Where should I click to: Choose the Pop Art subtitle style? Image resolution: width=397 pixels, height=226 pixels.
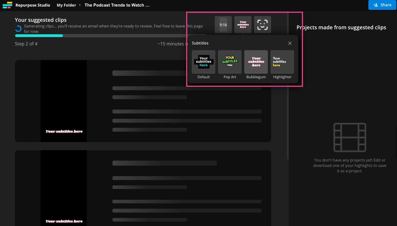click(230, 62)
